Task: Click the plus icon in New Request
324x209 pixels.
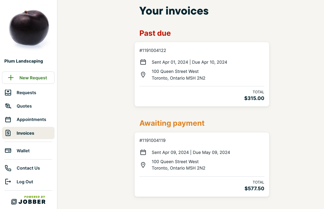Action: click(x=11, y=78)
